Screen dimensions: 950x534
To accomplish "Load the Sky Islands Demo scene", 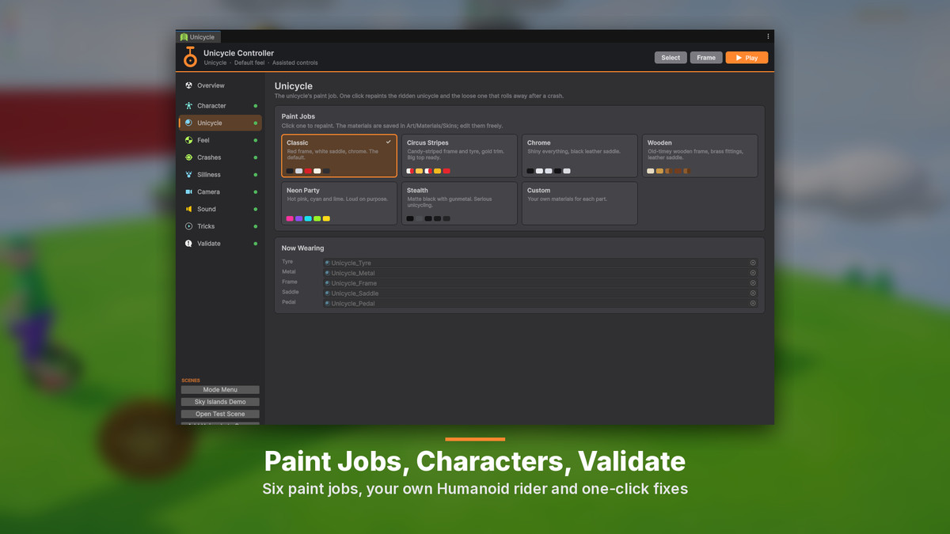I will (220, 402).
